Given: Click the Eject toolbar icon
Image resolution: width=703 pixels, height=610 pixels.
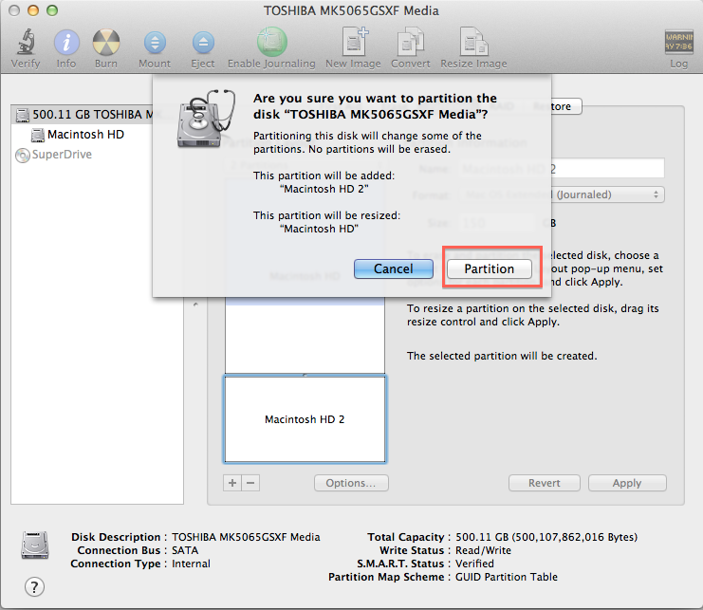Looking at the screenshot, I should (x=203, y=43).
